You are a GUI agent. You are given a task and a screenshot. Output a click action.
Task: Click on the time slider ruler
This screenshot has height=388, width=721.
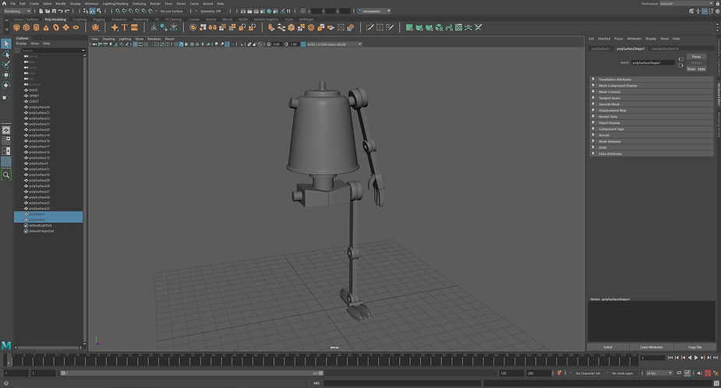(322, 360)
